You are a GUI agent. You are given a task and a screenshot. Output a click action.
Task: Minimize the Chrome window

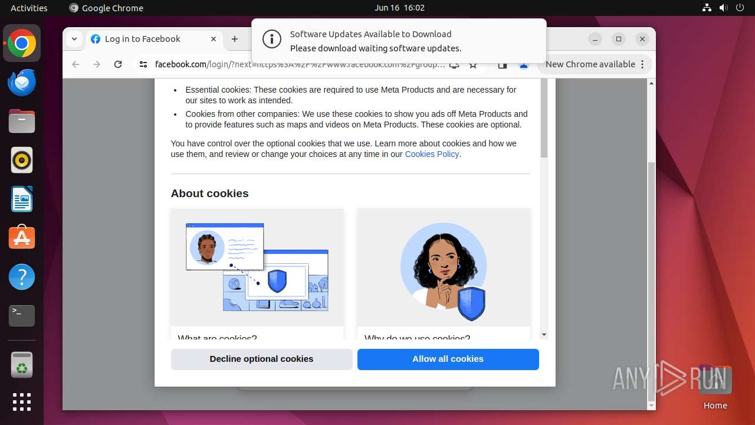(595, 39)
